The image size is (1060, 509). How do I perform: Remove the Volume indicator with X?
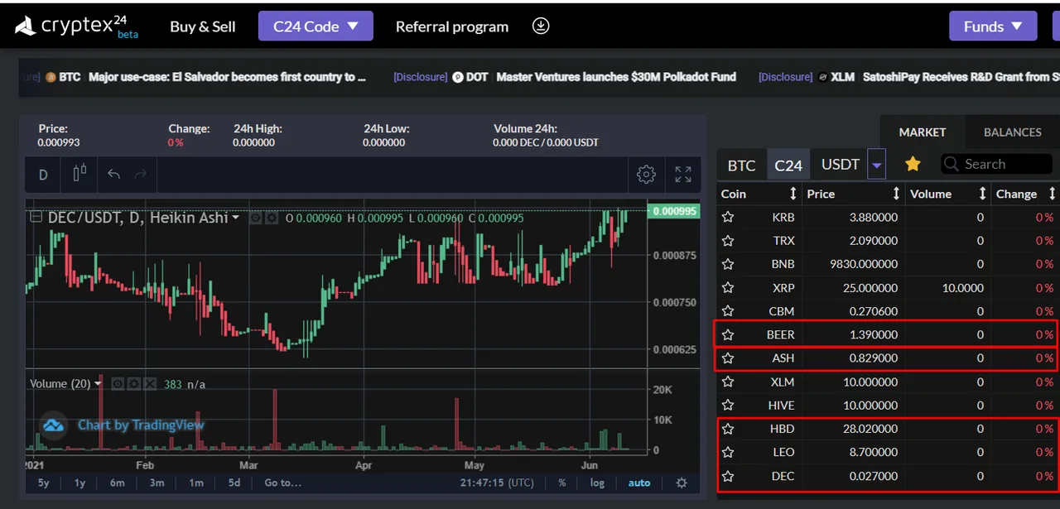point(149,384)
